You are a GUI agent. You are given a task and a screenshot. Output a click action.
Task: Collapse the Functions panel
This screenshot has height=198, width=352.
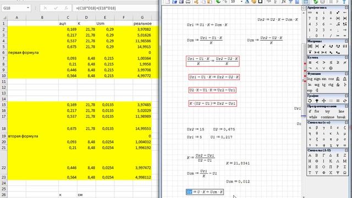(346, 74)
